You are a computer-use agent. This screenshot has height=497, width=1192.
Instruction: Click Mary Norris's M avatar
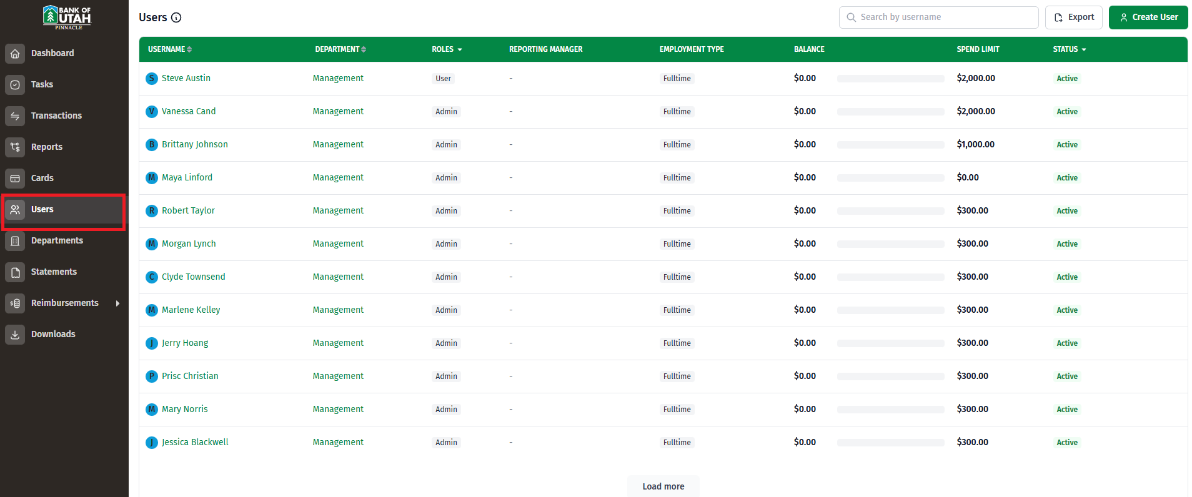tap(152, 410)
